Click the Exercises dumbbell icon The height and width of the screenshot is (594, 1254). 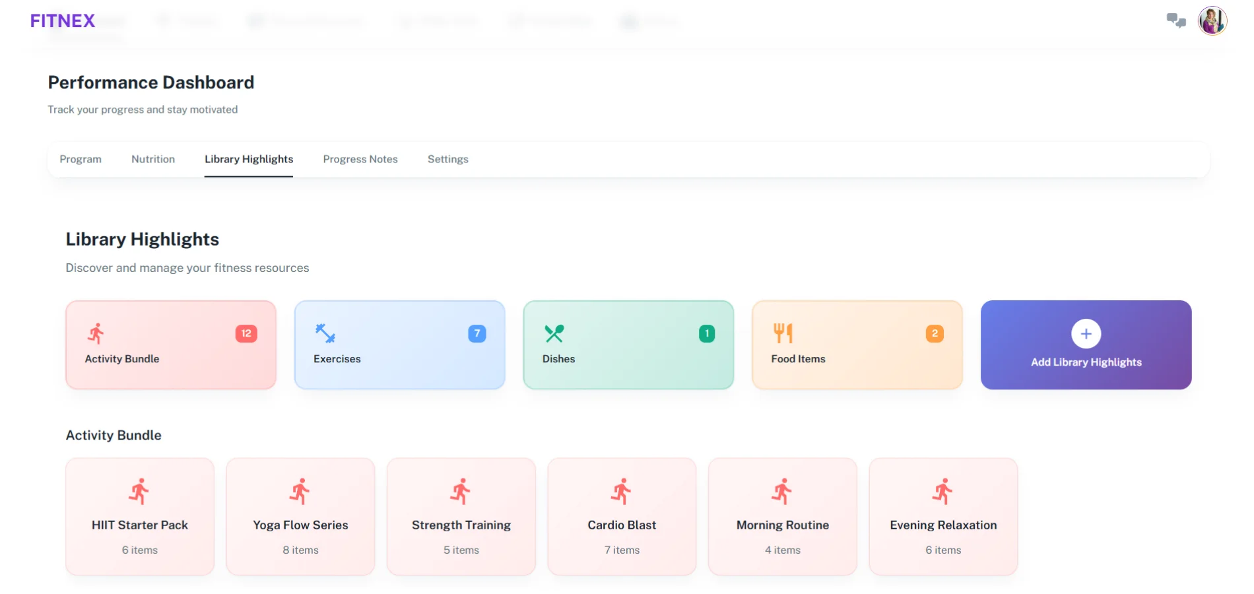coord(325,333)
